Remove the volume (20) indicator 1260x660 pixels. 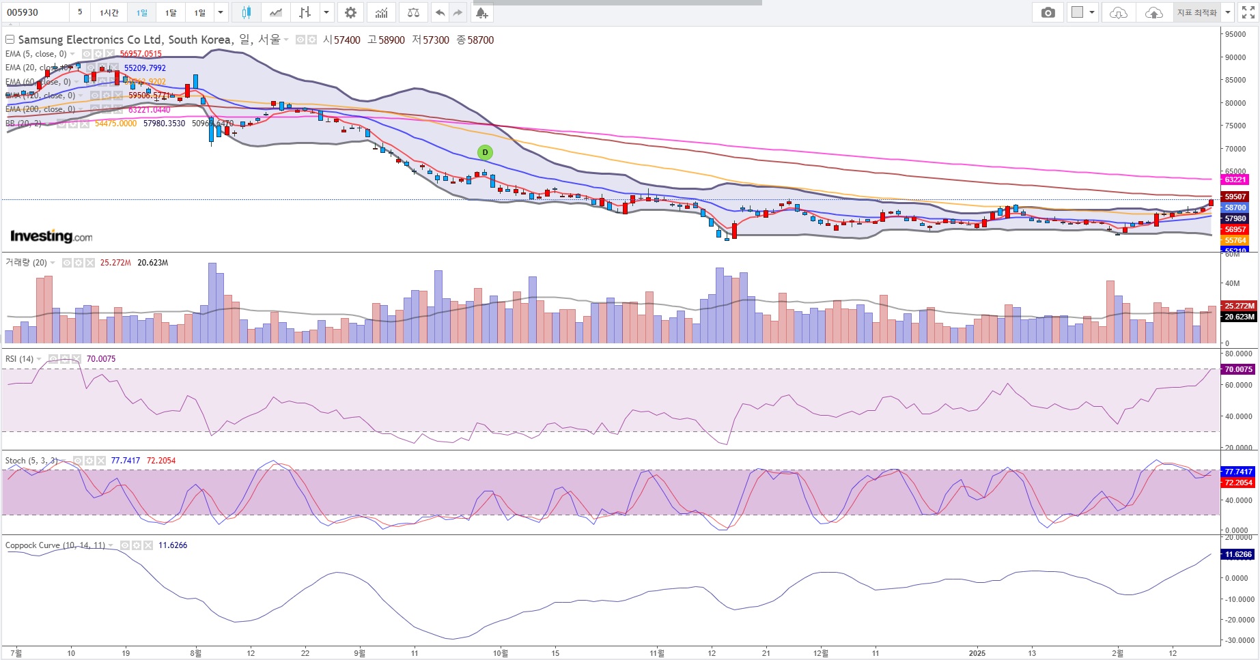coord(89,263)
